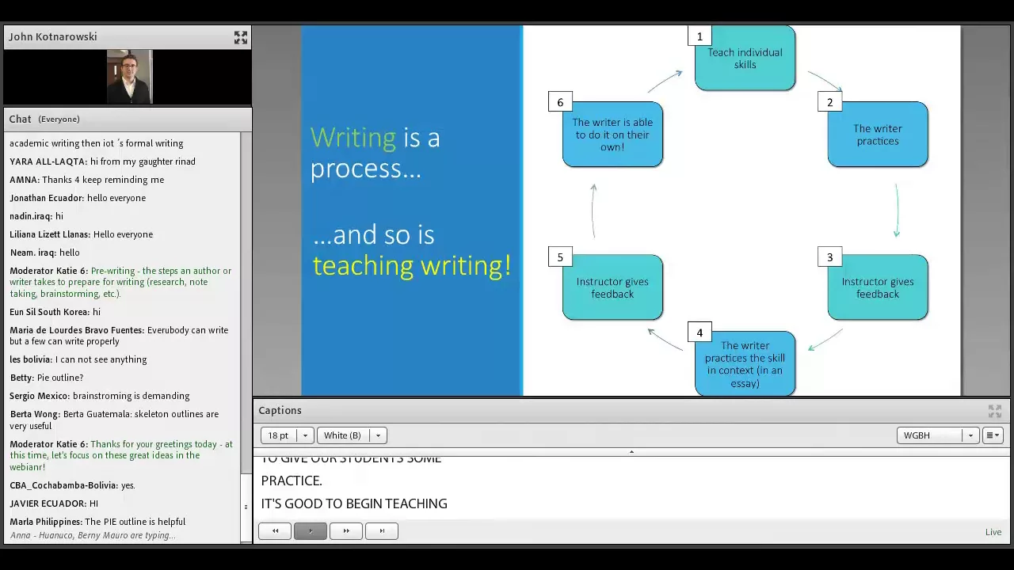Fast-forward the captions
1014x570 pixels.
[346, 531]
